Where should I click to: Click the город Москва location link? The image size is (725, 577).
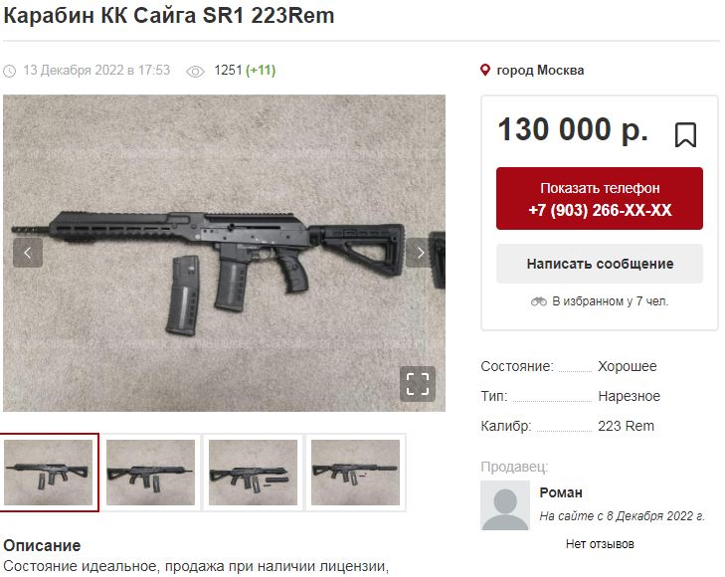click(x=540, y=71)
